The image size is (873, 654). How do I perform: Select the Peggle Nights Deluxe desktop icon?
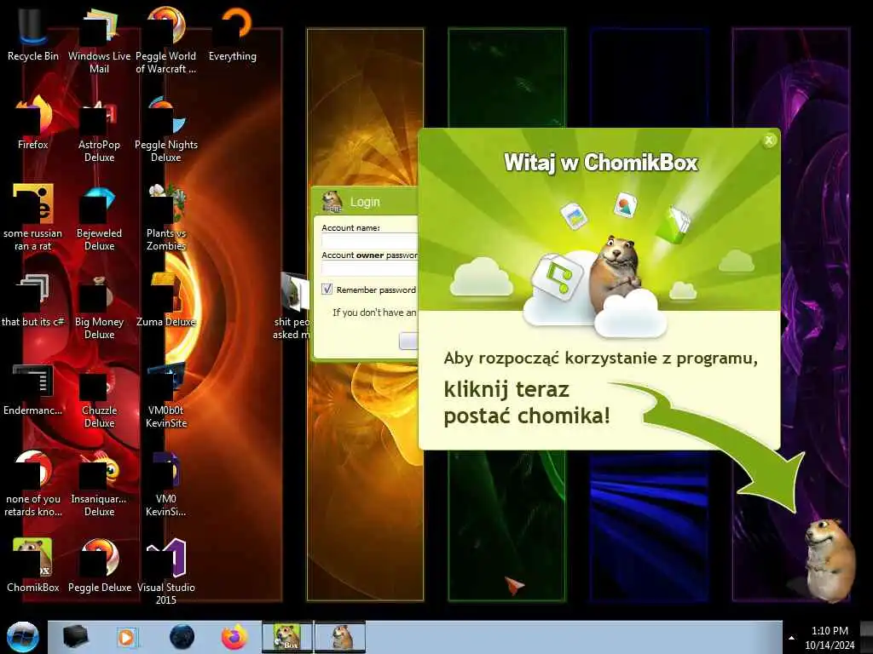pyautogui.click(x=166, y=129)
